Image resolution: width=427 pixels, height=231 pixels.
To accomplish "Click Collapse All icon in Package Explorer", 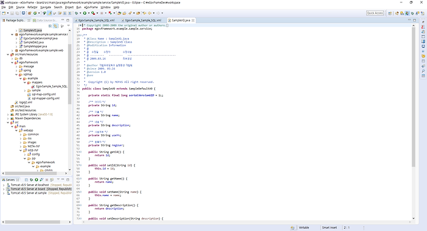I will [50, 26].
